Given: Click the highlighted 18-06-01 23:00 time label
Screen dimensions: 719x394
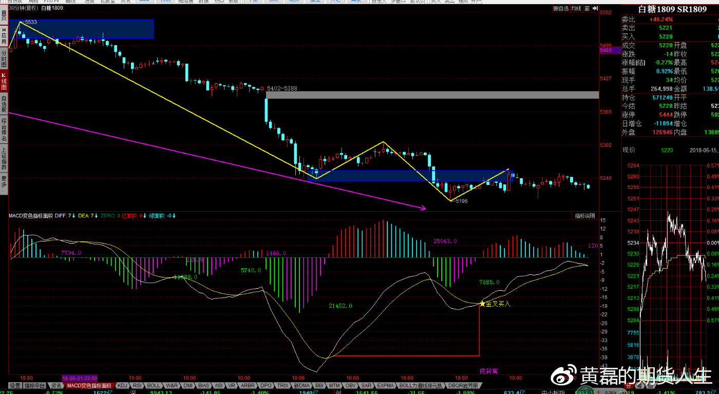Looking at the screenshot, I should tap(79, 378).
